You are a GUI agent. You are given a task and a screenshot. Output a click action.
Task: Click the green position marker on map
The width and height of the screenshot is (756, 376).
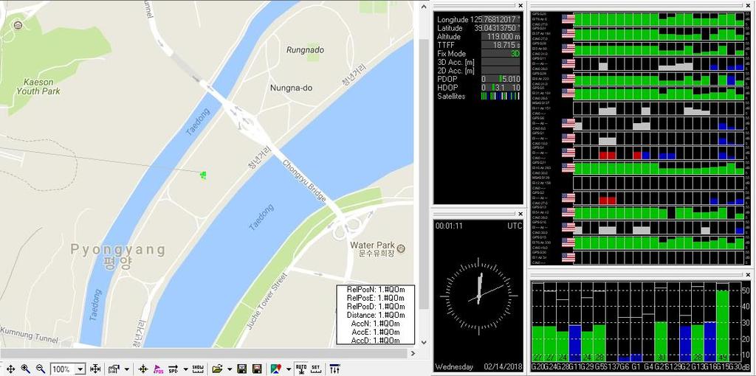[203, 175]
